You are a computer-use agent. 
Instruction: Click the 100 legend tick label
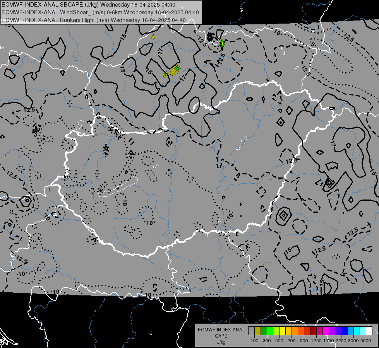(x=254, y=341)
